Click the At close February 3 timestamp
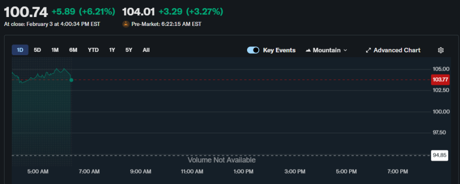The image size is (460, 184). (x=52, y=24)
